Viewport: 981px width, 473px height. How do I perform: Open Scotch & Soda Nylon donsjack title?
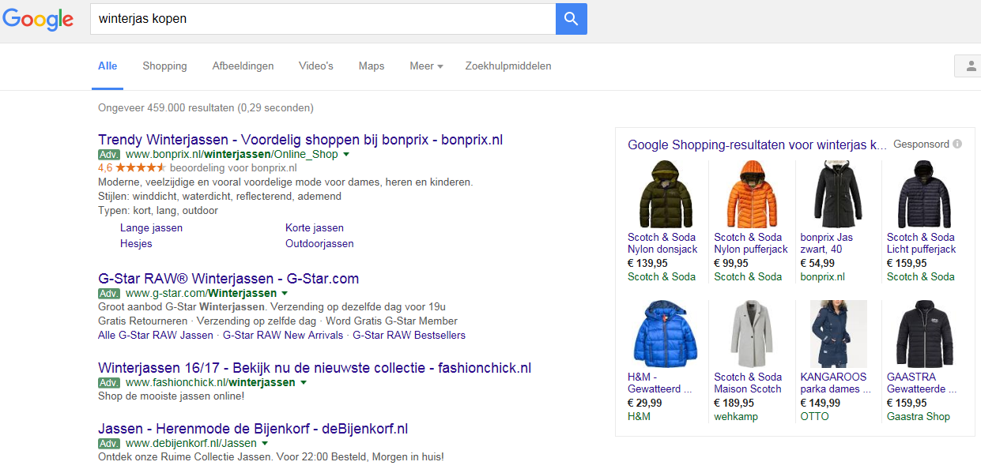coord(662,243)
